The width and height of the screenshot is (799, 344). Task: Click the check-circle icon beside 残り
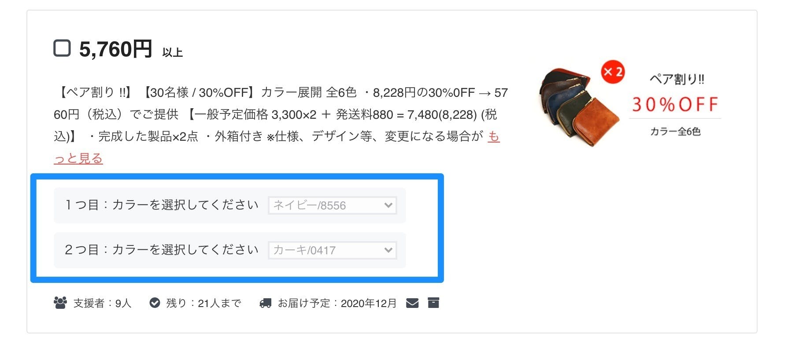(155, 303)
